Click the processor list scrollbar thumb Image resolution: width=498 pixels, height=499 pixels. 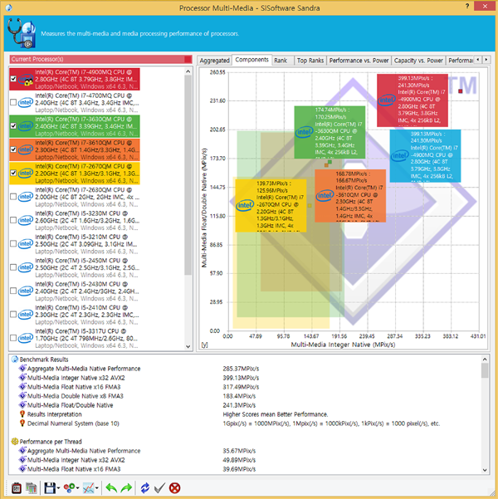(188, 175)
